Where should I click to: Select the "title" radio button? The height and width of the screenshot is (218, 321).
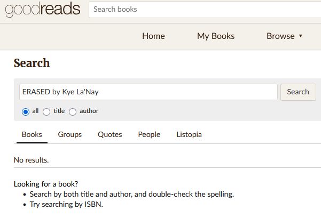pos(46,111)
